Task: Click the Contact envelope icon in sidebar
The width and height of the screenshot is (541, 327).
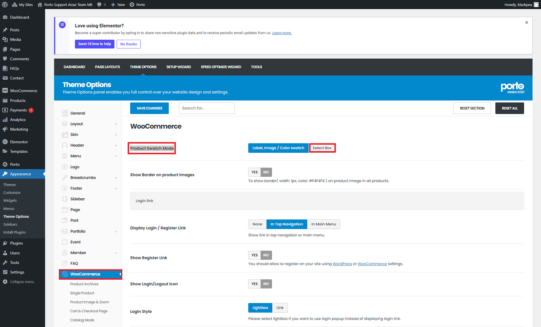Action: pyautogui.click(x=5, y=78)
